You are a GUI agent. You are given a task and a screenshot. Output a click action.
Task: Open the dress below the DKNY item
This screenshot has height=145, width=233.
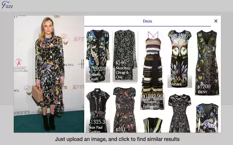(207, 118)
